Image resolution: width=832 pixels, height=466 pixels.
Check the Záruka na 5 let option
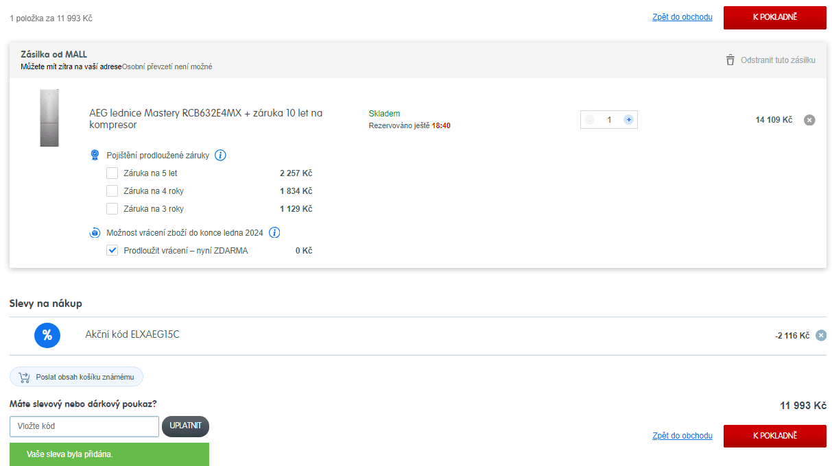tap(112, 173)
